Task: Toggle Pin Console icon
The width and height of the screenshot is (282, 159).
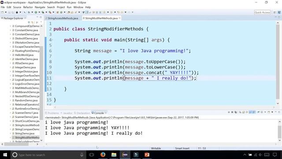Action: click(258, 112)
